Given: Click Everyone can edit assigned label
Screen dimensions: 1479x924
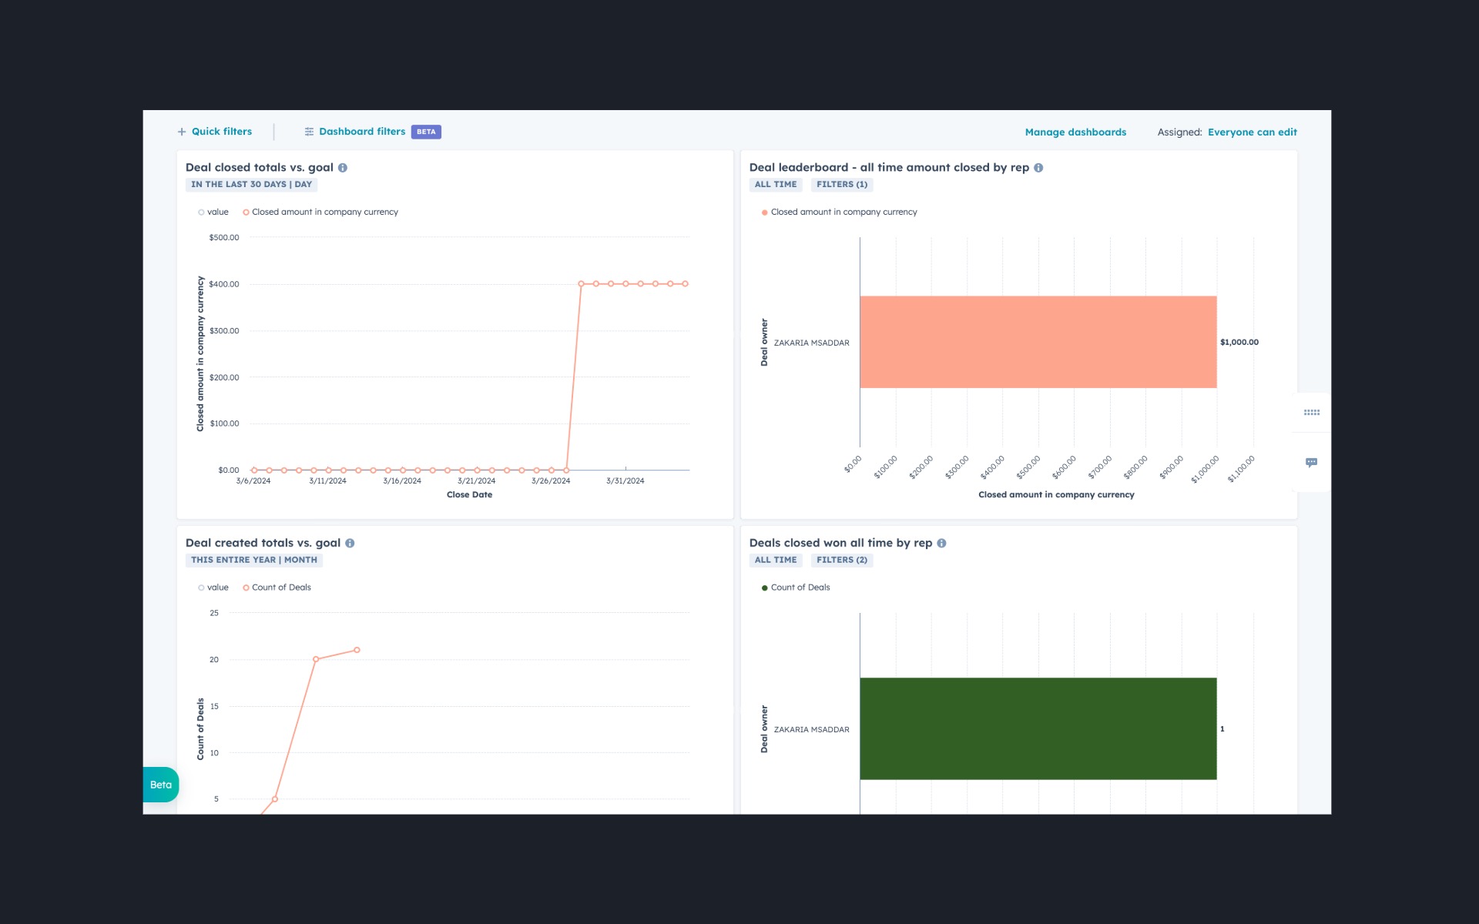Looking at the screenshot, I should coord(1253,132).
